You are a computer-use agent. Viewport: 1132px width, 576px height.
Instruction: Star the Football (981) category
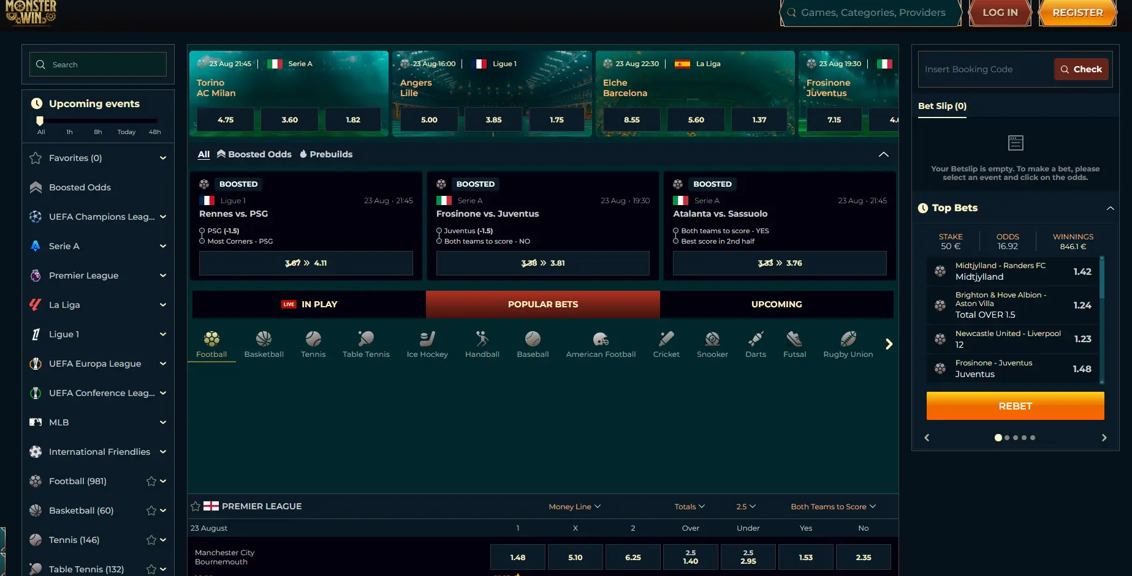pos(151,481)
